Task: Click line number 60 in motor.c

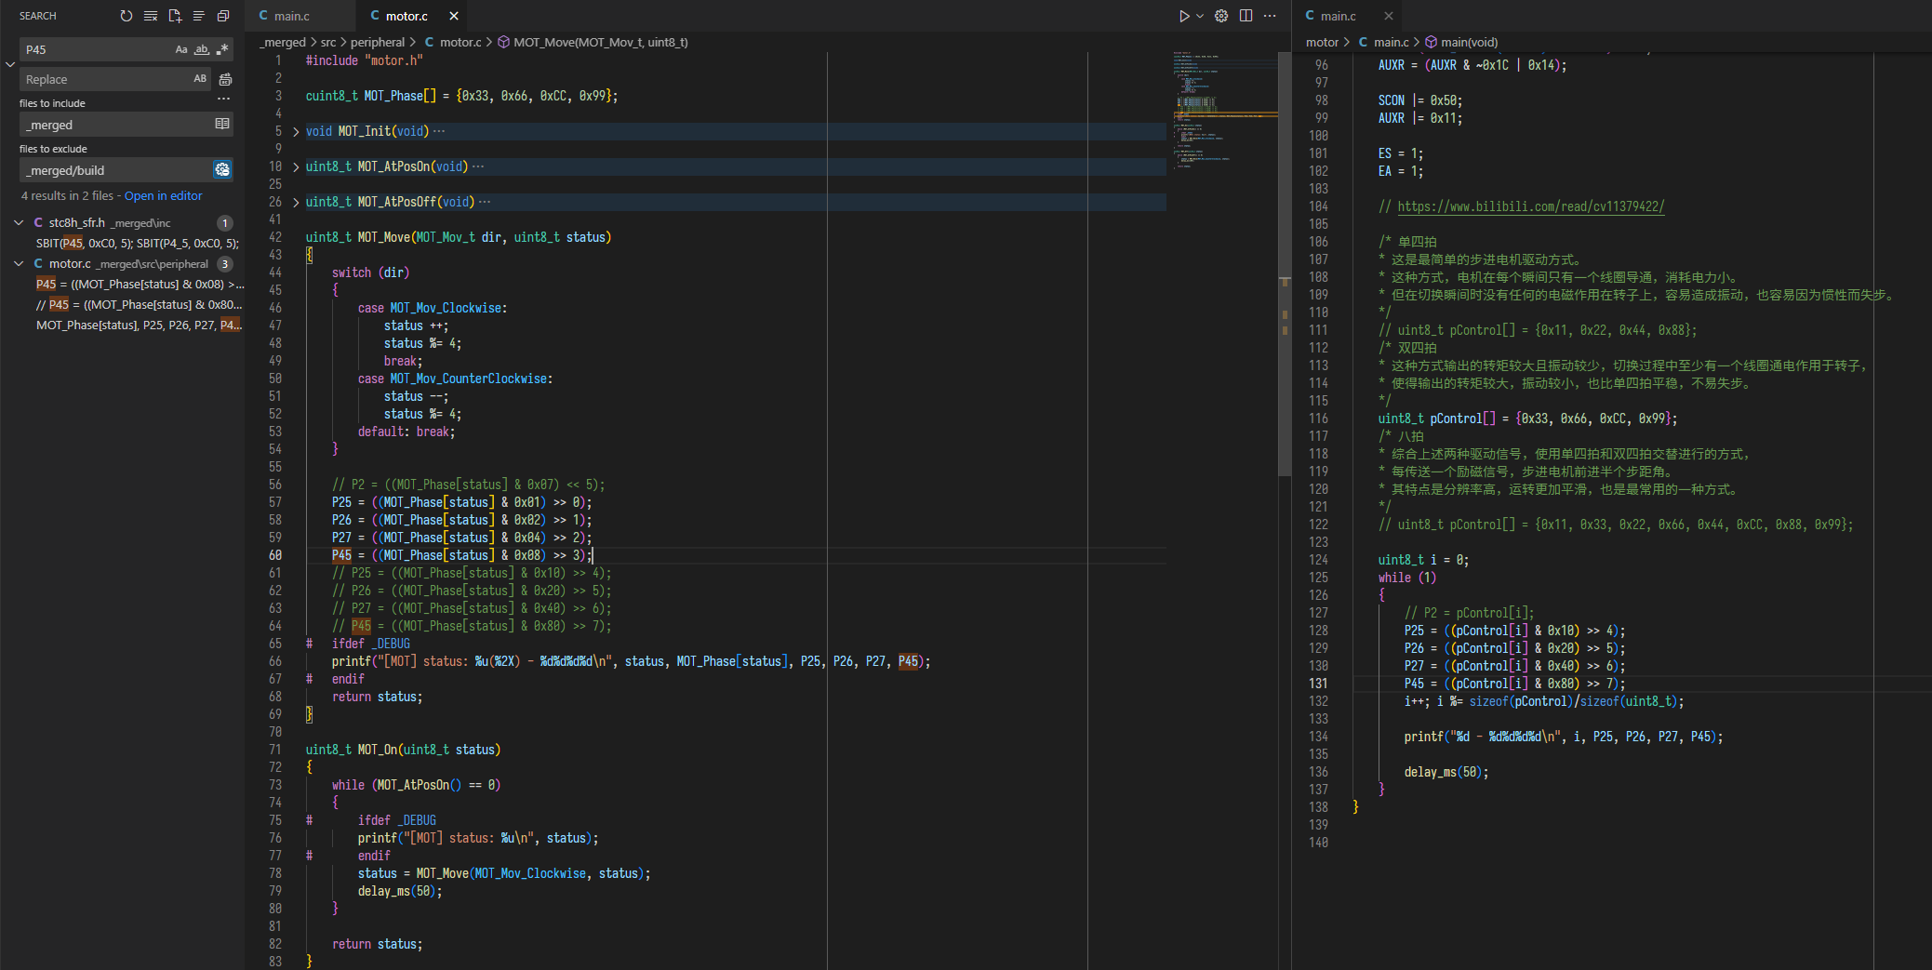Action: pos(275,555)
